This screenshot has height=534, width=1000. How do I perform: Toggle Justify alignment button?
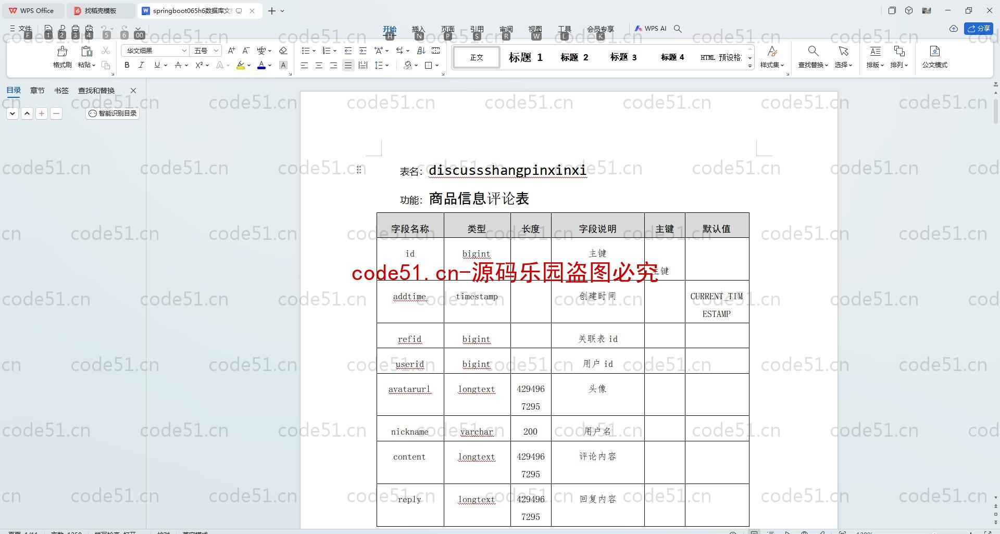[348, 65]
